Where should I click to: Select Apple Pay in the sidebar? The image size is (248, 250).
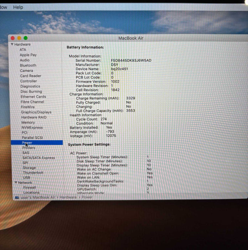coord(28,55)
